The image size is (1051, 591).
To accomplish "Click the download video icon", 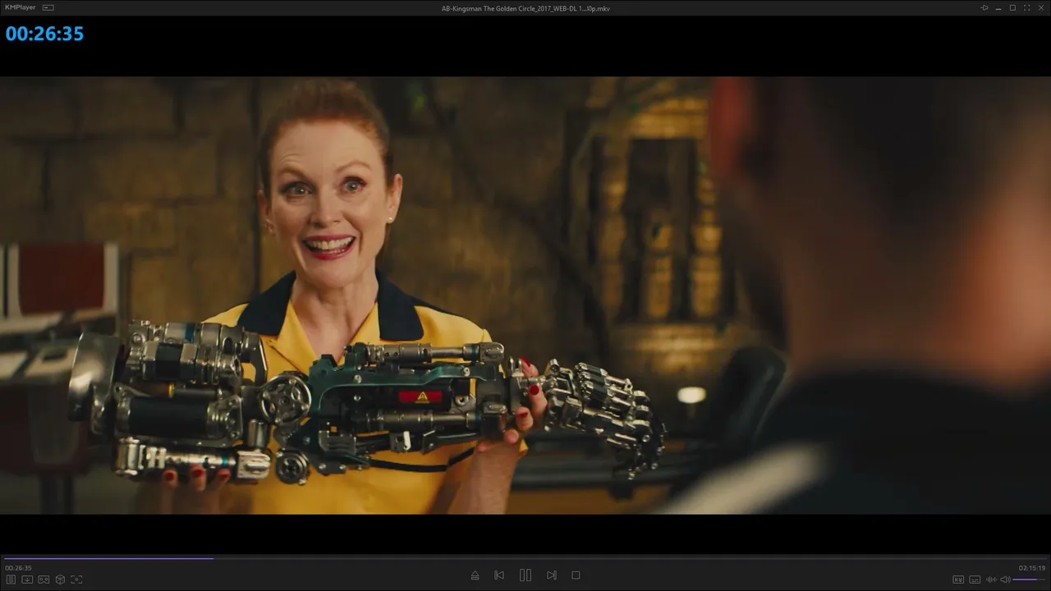I will pos(27,580).
